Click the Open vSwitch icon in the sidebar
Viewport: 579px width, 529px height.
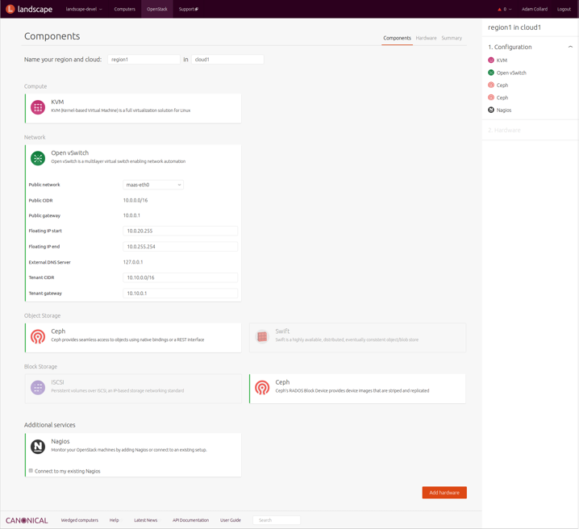coord(491,73)
